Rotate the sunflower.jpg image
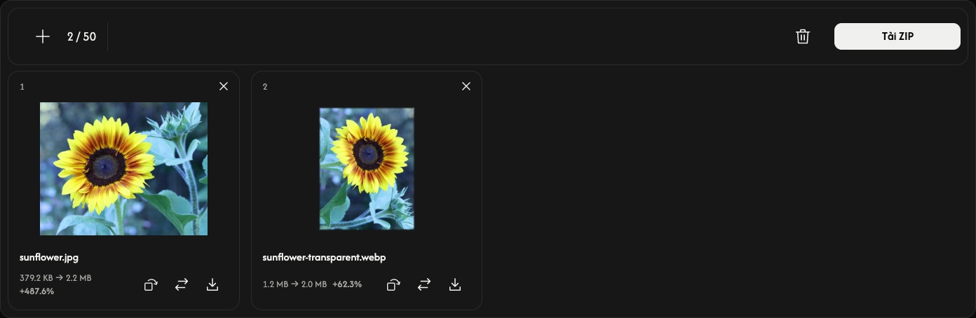Image resolution: width=976 pixels, height=318 pixels. pos(151,284)
